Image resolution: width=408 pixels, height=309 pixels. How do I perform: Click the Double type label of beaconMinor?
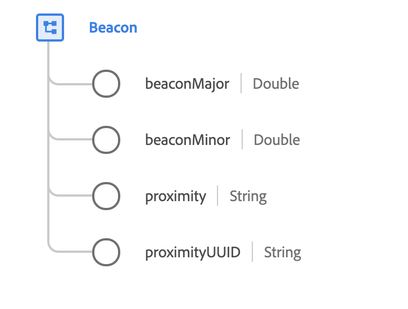(277, 140)
